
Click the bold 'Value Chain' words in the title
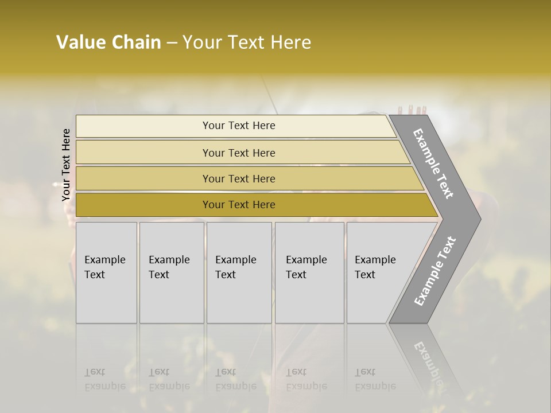pyautogui.click(x=108, y=42)
